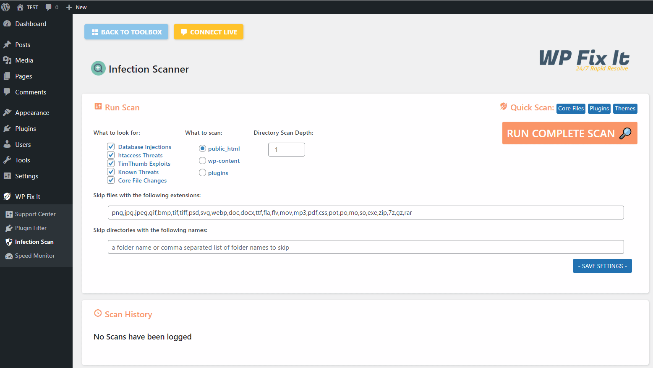Image resolution: width=653 pixels, height=368 pixels.
Task: Click the Directory Scan Depth field
Action: 286,149
